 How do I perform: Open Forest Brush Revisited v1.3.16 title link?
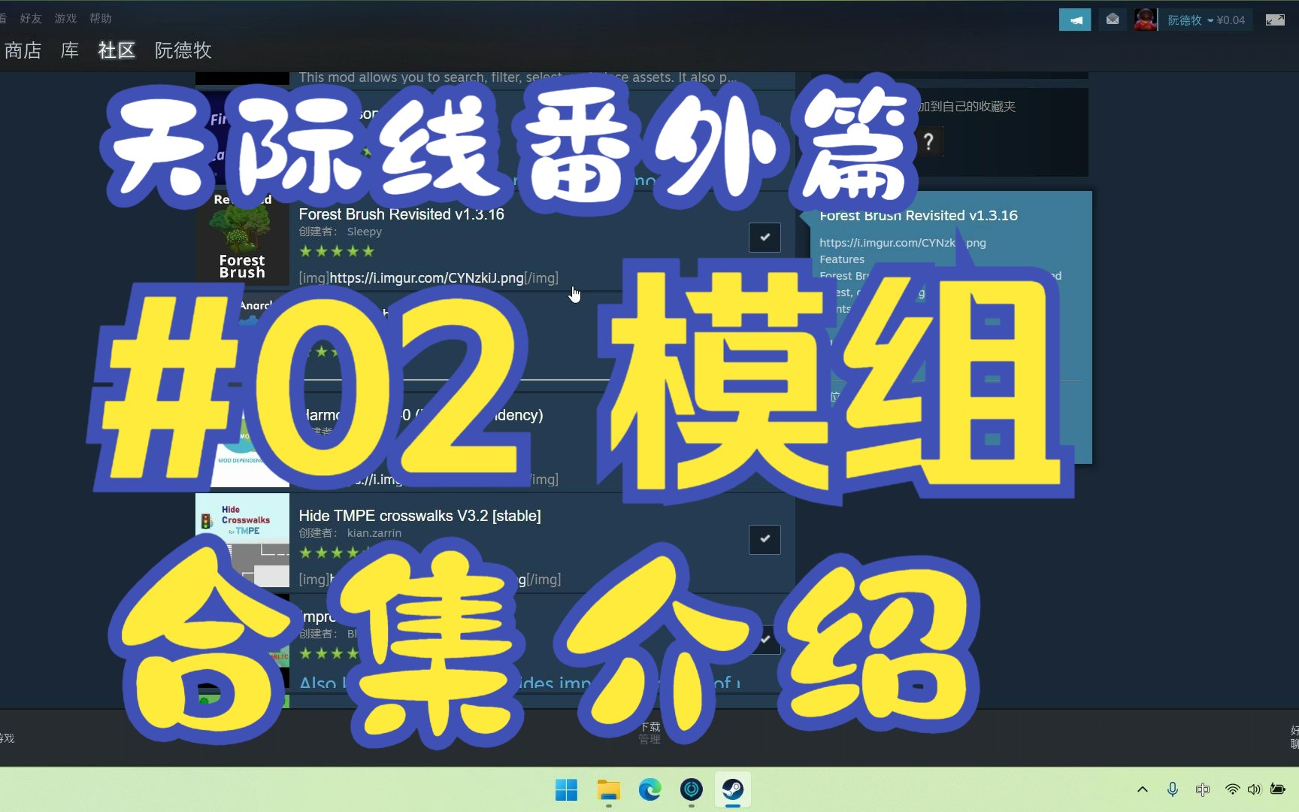(401, 214)
